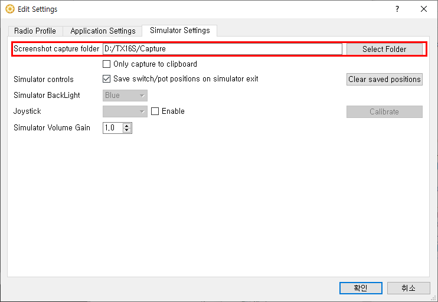The width and height of the screenshot is (438, 302).
Task: Click the Screenshot capture folder label
Action: tap(57, 49)
